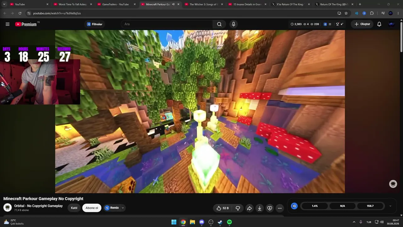Open the taskbar volume control
Viewport: 403px width, 227px height.
tap(382, 222)
